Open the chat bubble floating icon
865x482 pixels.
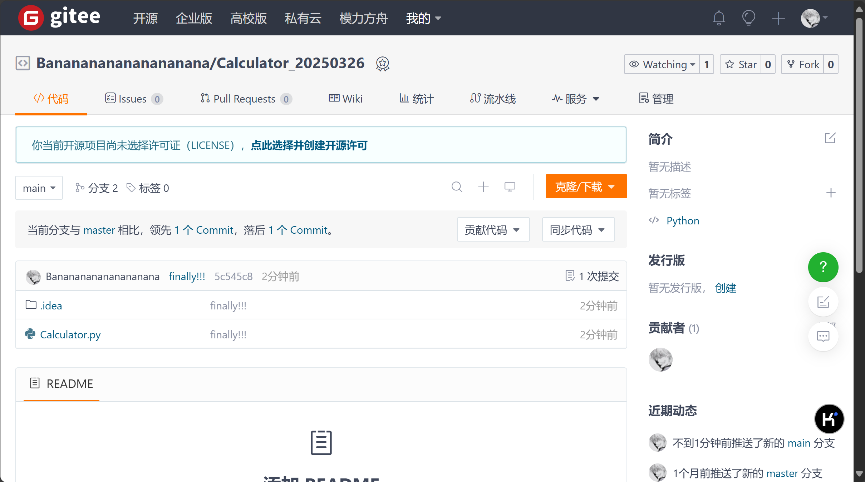pyautogui.click(x=823, y=336)
